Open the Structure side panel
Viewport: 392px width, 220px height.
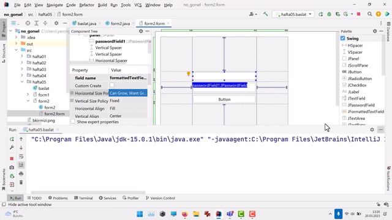(x=4, y=53)
